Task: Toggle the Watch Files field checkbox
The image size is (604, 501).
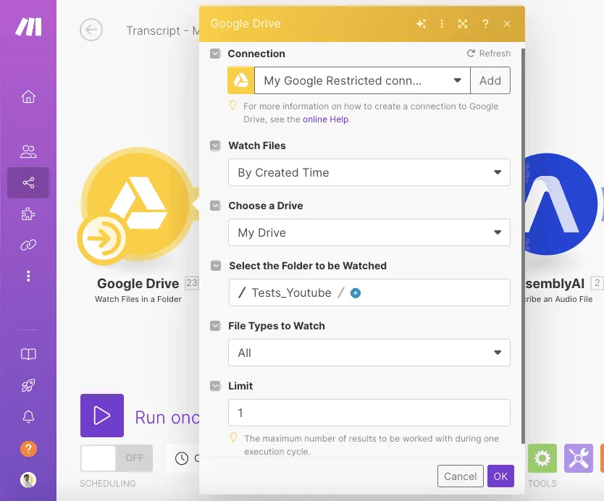Action: click(x=215, y=146)
